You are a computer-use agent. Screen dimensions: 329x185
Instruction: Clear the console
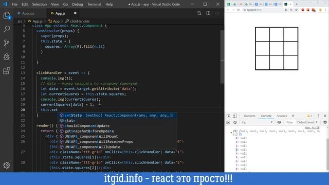pos(235,122)
